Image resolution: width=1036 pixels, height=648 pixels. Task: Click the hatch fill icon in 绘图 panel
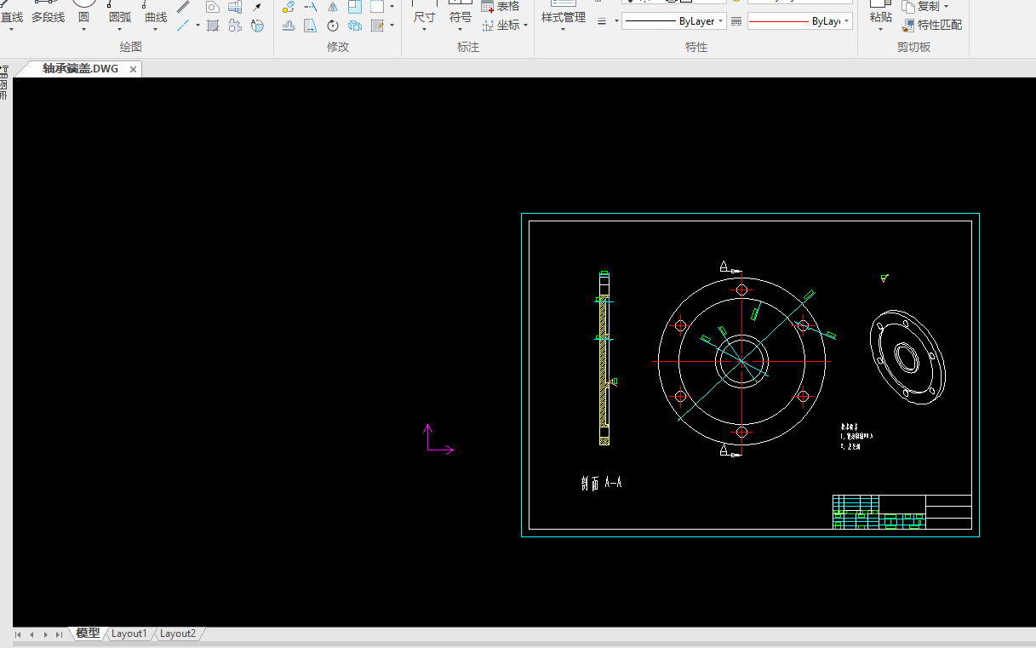coord(213,26)
